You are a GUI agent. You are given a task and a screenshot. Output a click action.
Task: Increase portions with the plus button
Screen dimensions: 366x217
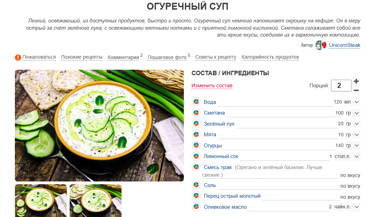356,81
